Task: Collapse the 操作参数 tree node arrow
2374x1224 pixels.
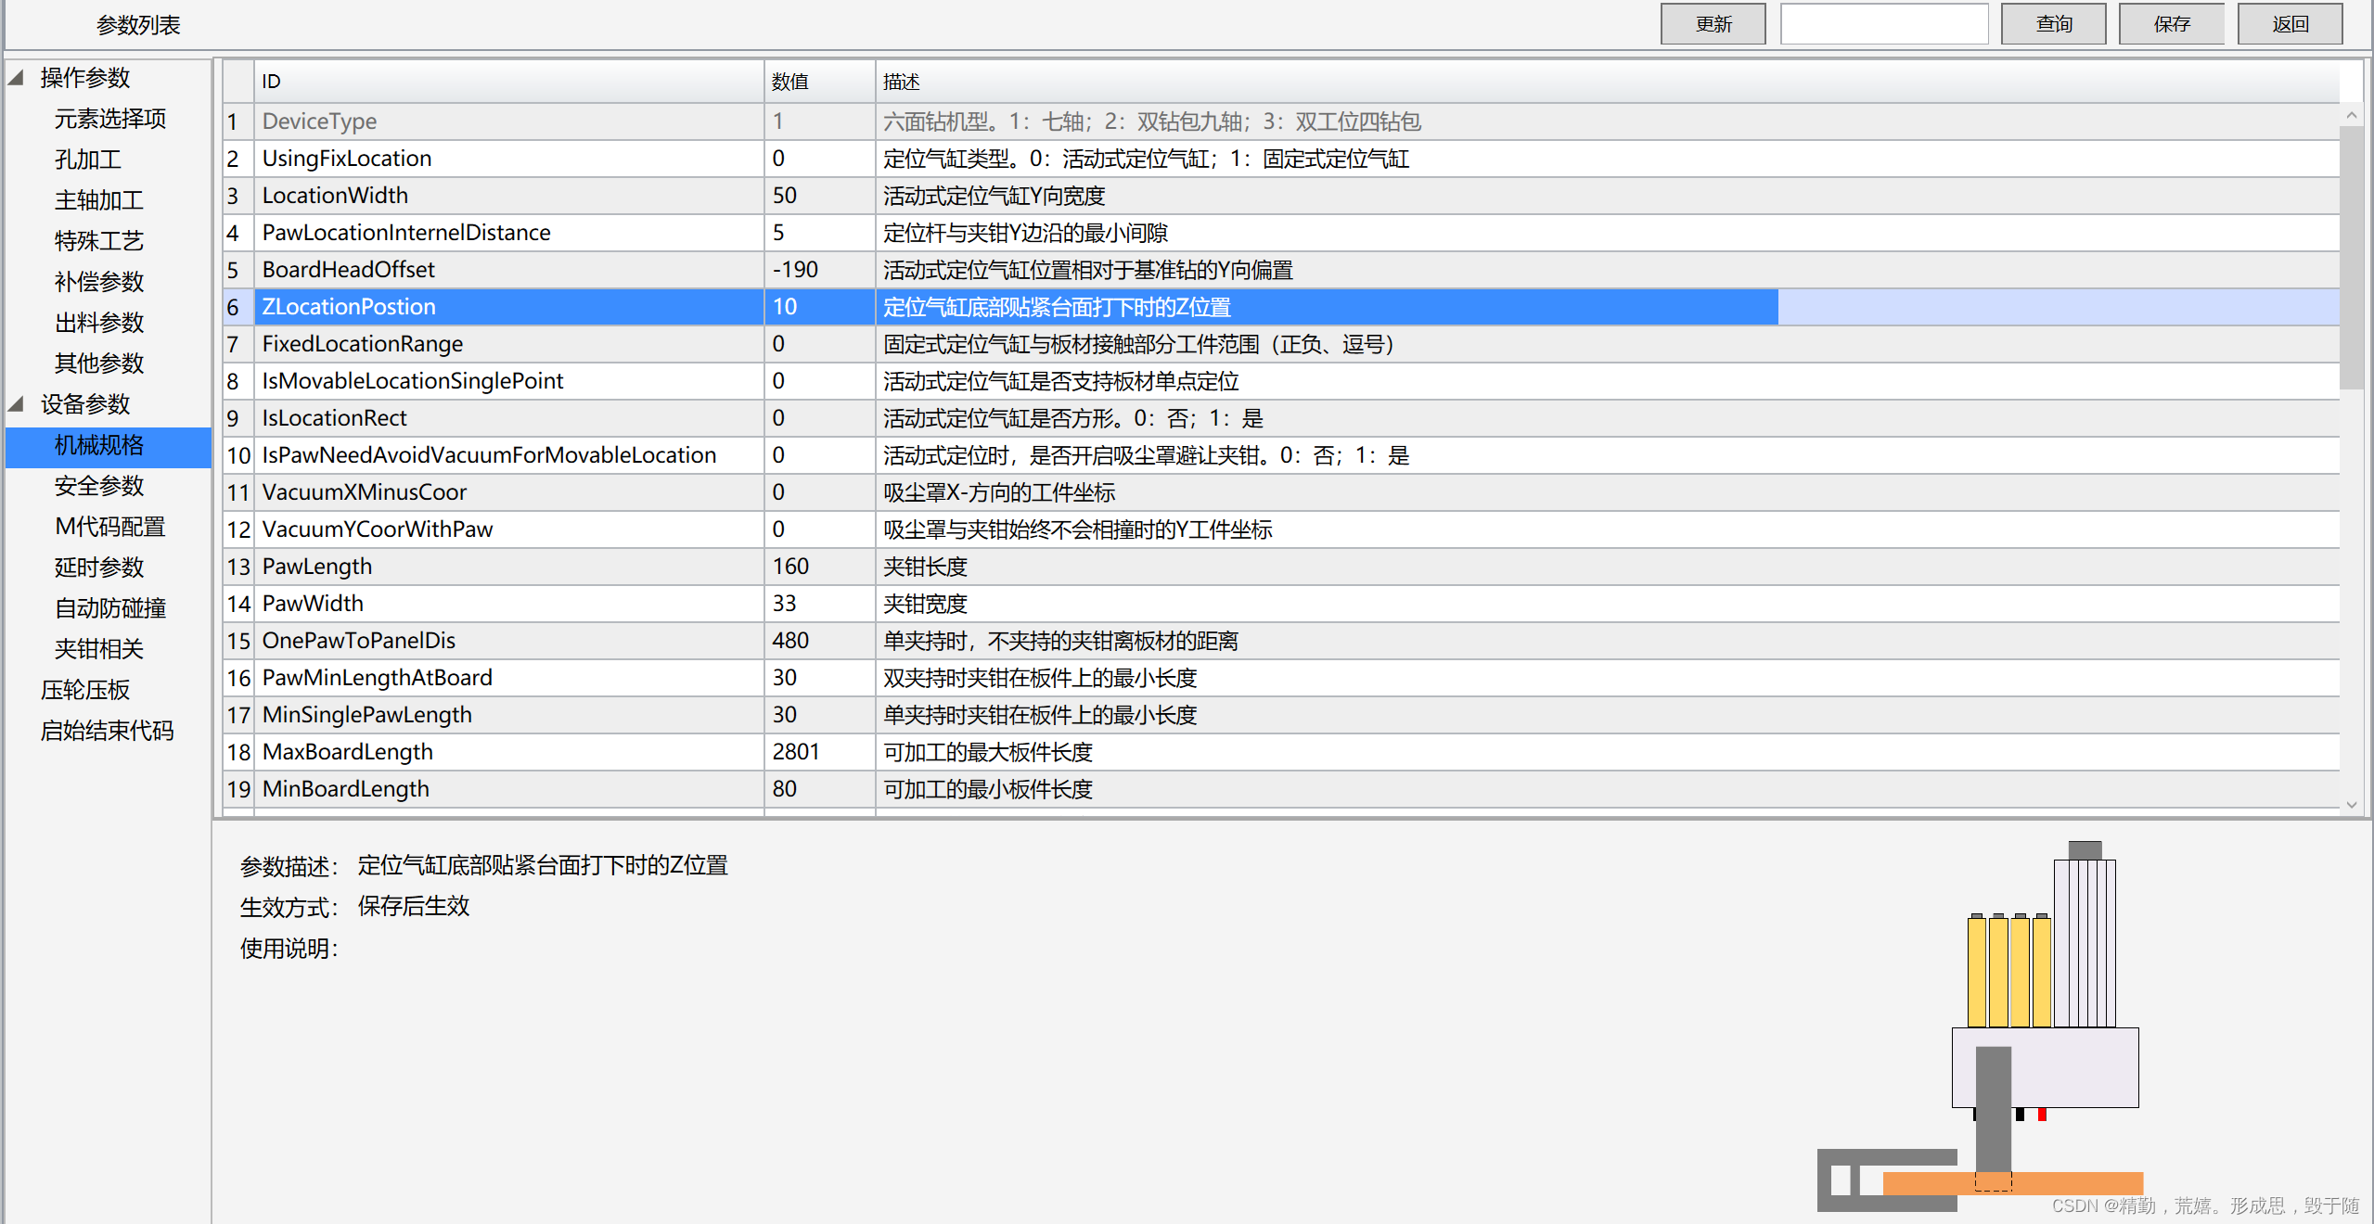Action: tap(16, 77)
